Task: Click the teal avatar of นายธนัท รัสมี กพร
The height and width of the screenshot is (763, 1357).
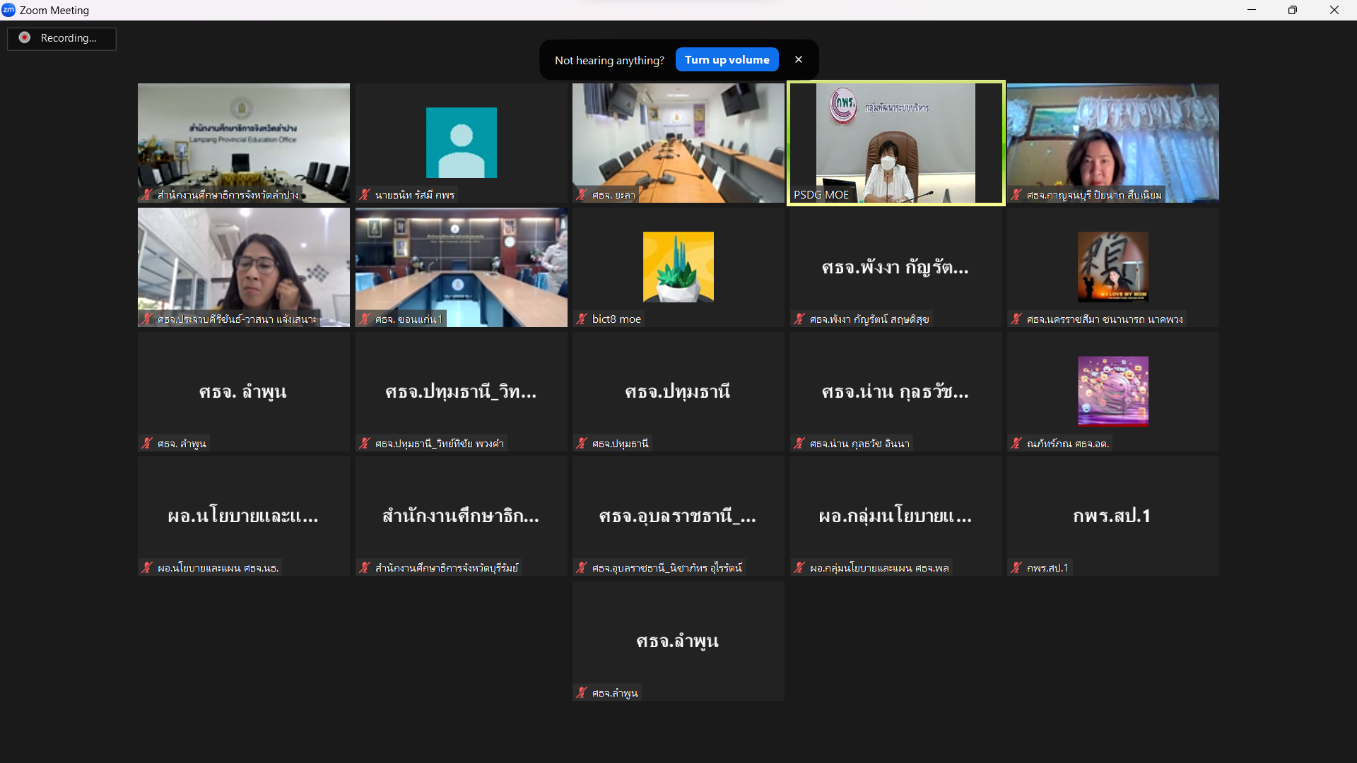Action: click(462, 143)
